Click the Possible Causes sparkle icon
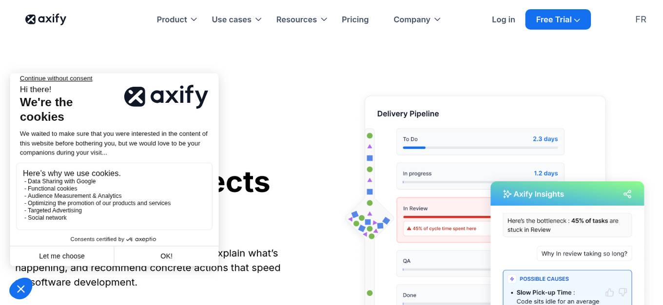The width and height of the screenshot is (663, 305). (x=512, y=279)
